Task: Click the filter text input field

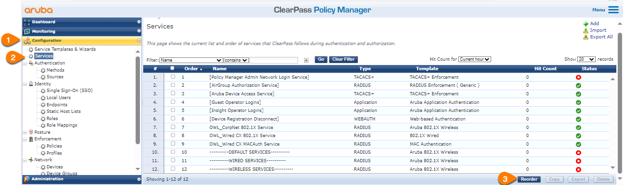Action: 274,60
